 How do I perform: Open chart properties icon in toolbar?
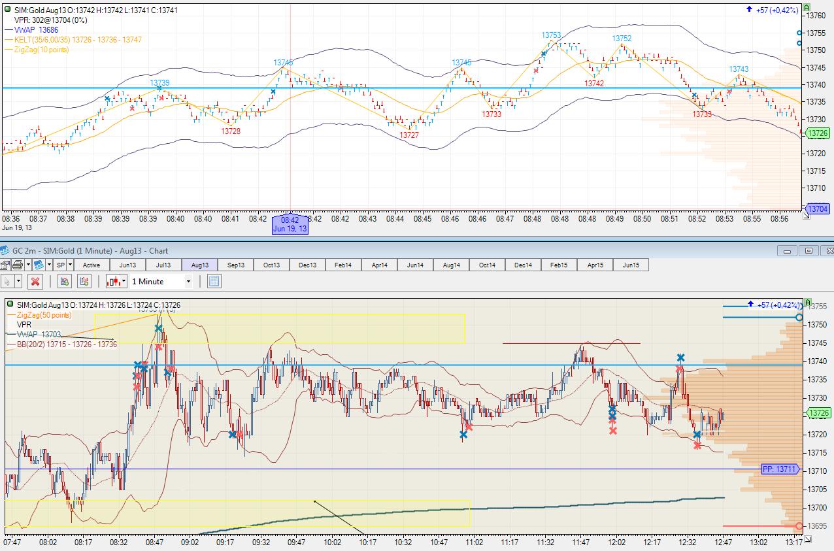coord(5,265)
